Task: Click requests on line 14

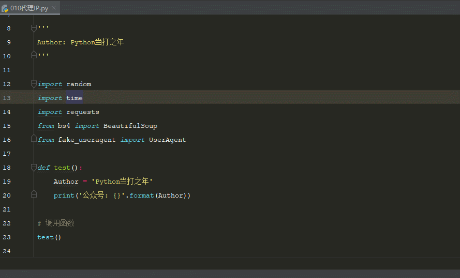Action: (83, 112)
